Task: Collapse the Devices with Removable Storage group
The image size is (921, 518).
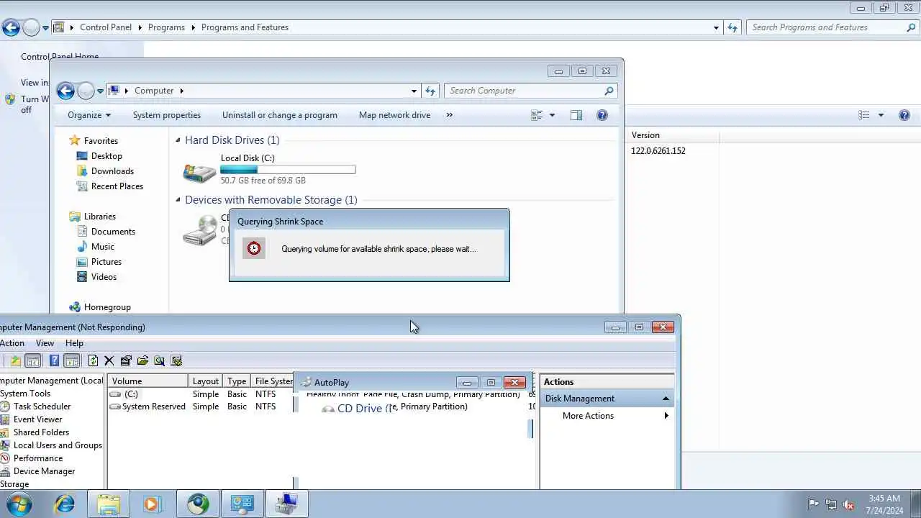Action: point(178,200)
